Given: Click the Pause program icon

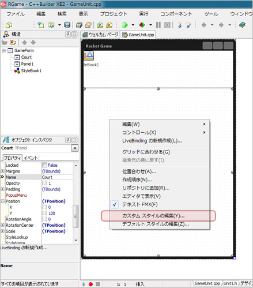Looking at the screenshot, I should [158, 25].
